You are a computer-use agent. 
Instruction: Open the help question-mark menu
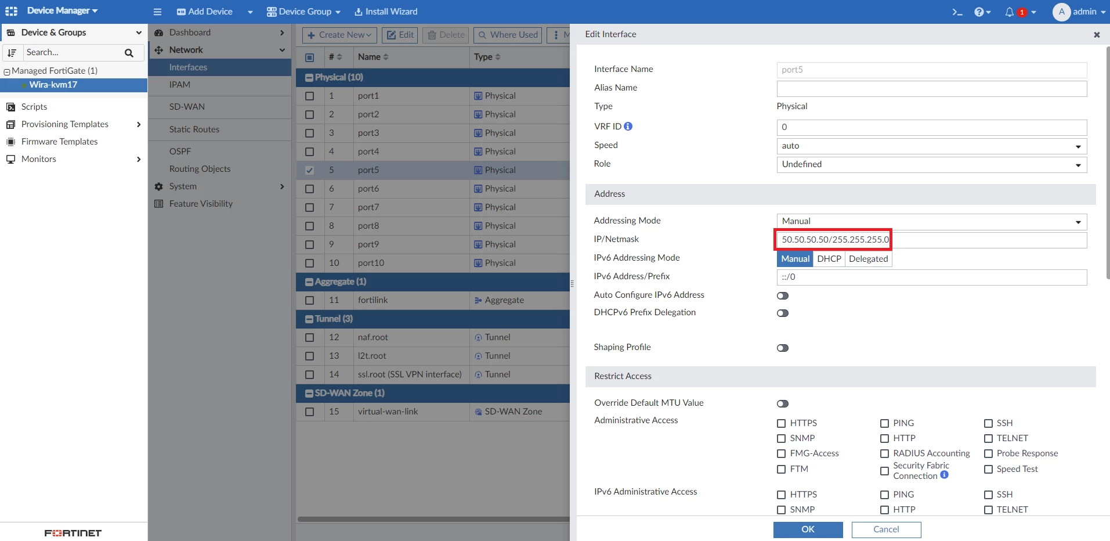tap(982, 12)
